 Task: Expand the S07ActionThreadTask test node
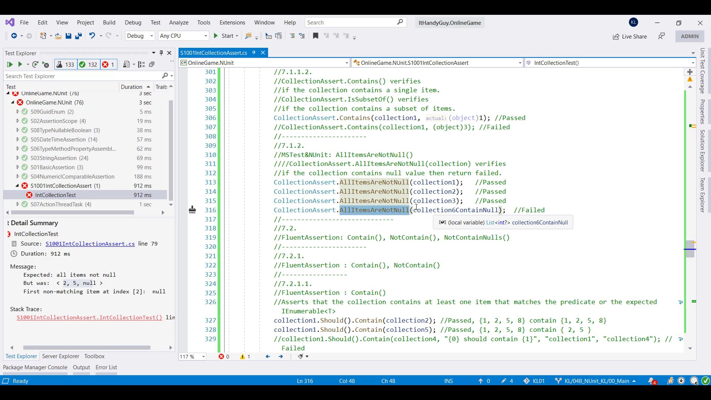click(17, 204)
